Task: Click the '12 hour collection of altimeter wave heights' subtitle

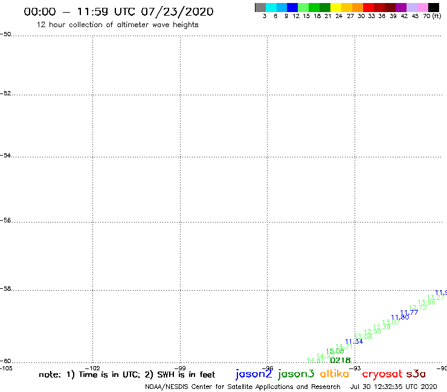Action: point(117,25)
